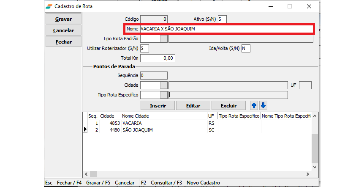This screenshot has height=187, width=364.
Task: Open the Tipo Rota Padrão lookup button
Action: 164,39
